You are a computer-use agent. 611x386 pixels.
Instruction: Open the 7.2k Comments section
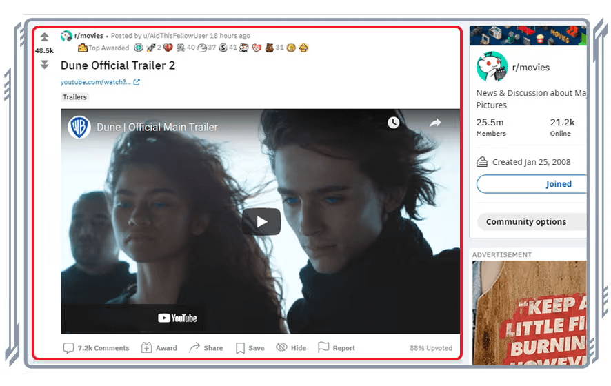(x=96, y=348)
